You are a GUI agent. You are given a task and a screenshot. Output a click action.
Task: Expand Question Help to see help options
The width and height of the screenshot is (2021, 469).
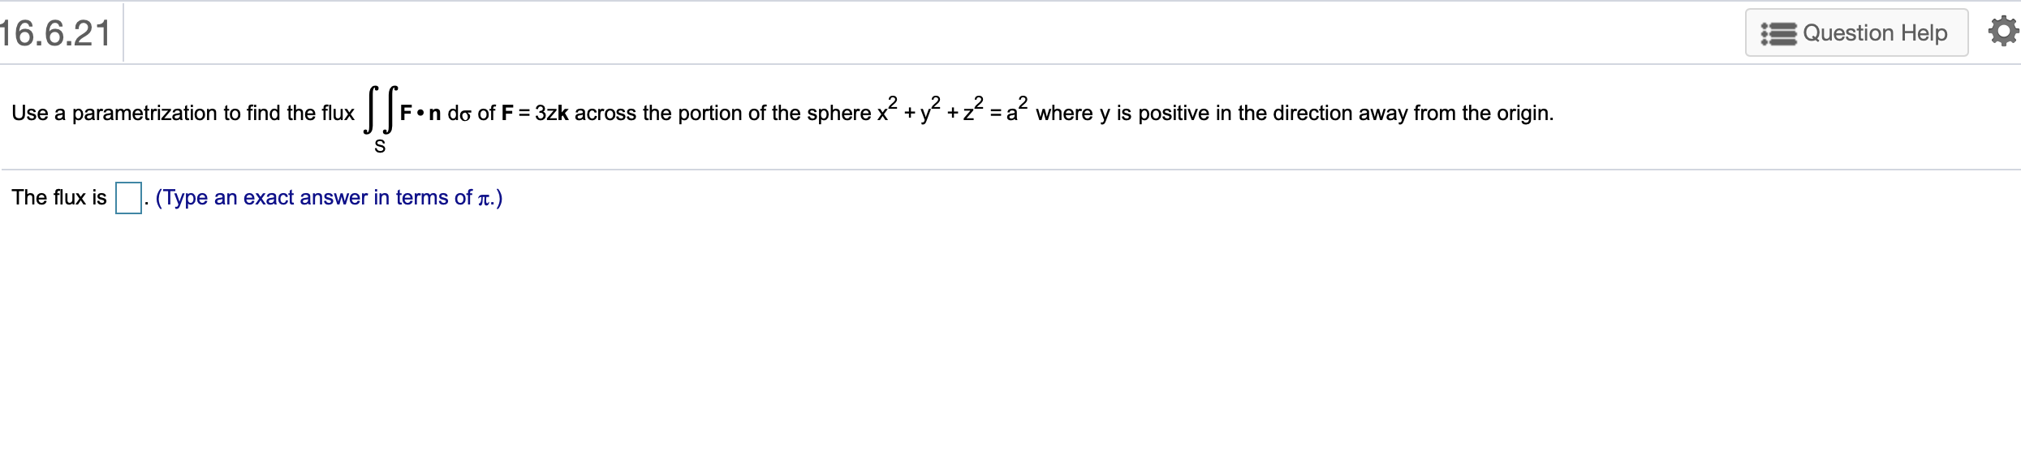tap(1855, 32)
